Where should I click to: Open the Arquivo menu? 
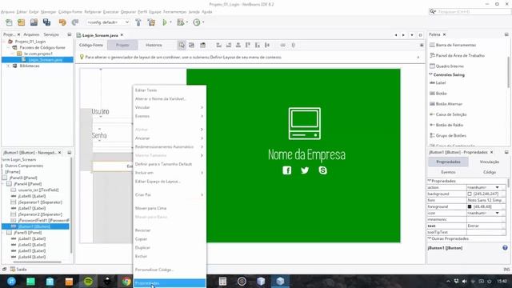point(7,12)
